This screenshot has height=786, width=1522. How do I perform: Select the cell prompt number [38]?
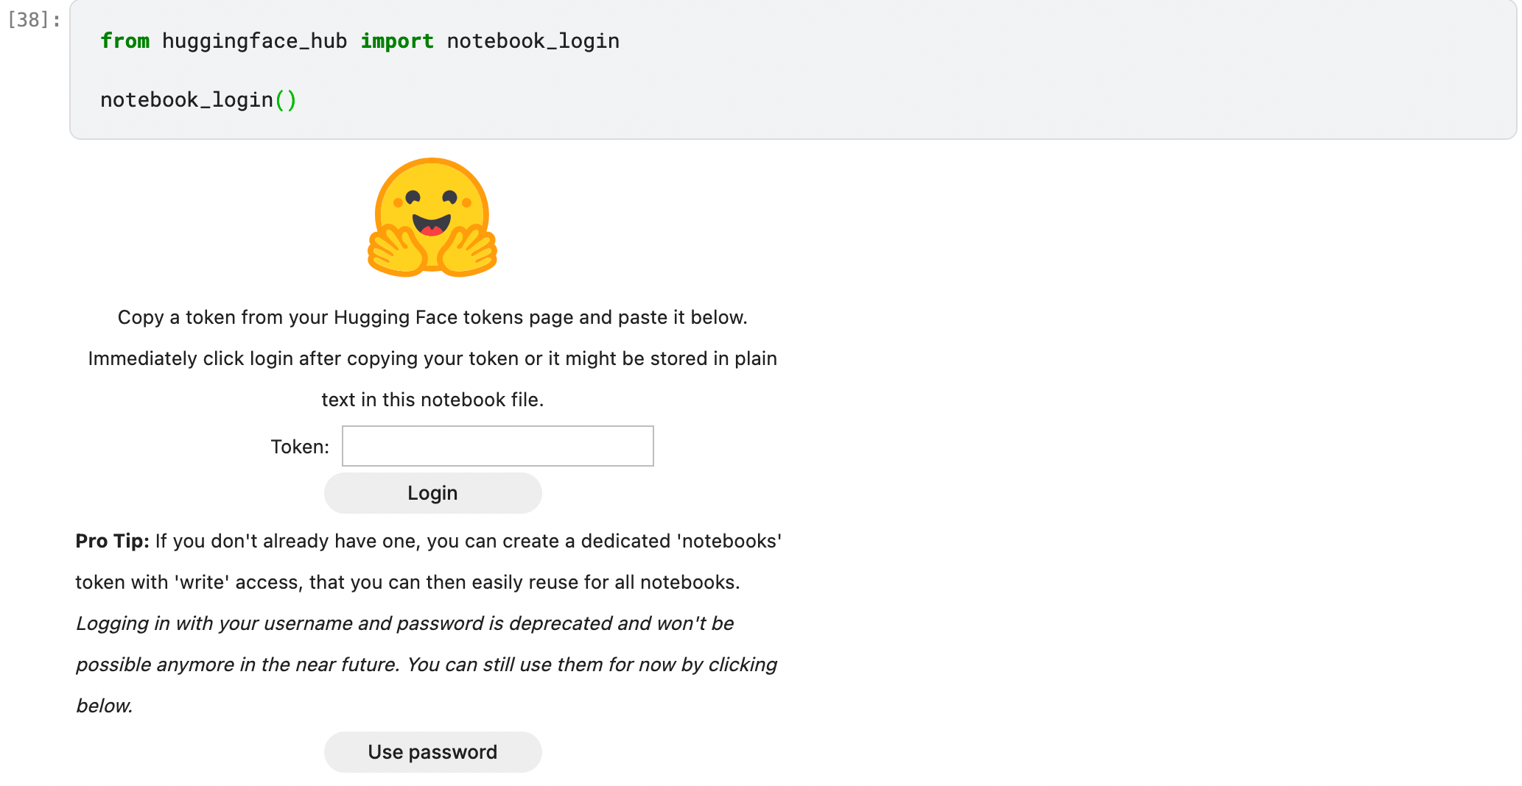point(33,20)
